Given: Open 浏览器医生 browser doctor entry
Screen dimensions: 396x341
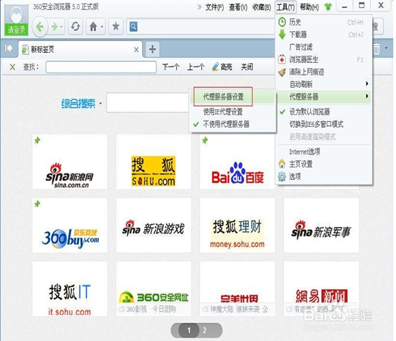Looking at the screenshot, I should tap(324, 59).
